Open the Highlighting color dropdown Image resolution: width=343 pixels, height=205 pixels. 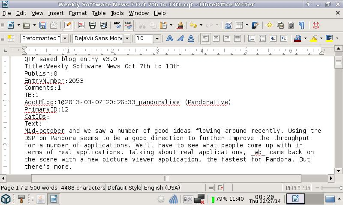point(321,38)
